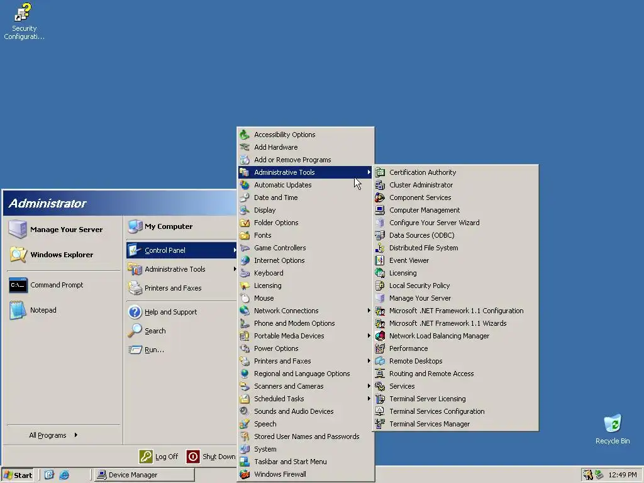The height and width of the screenshot is (483, 644).
Task: Open the Terminal Server Licensing icon
Action: coord(380,399)
